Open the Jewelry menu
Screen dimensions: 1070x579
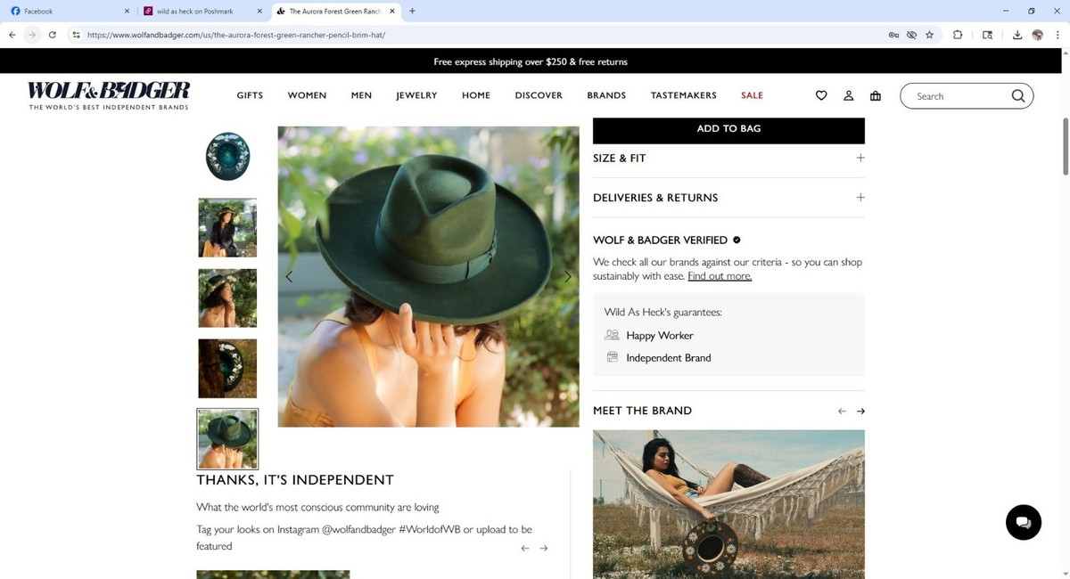click(x=416, y=95)
